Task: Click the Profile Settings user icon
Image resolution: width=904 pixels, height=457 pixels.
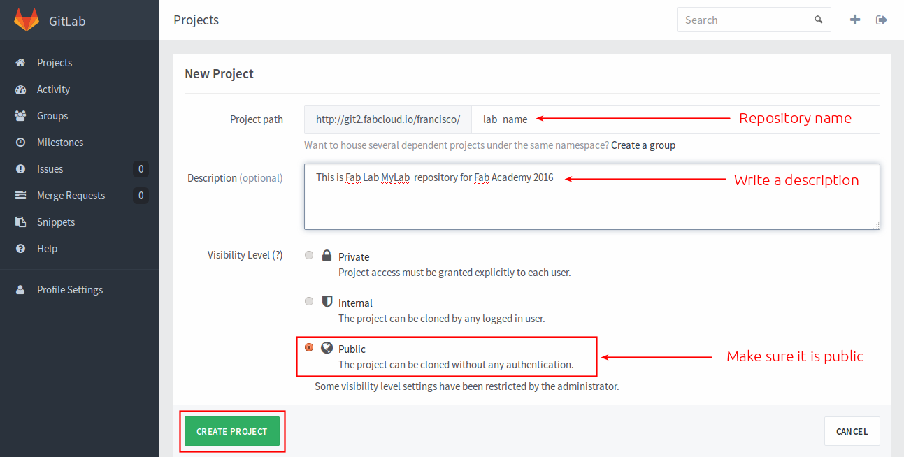Action: 21,290
